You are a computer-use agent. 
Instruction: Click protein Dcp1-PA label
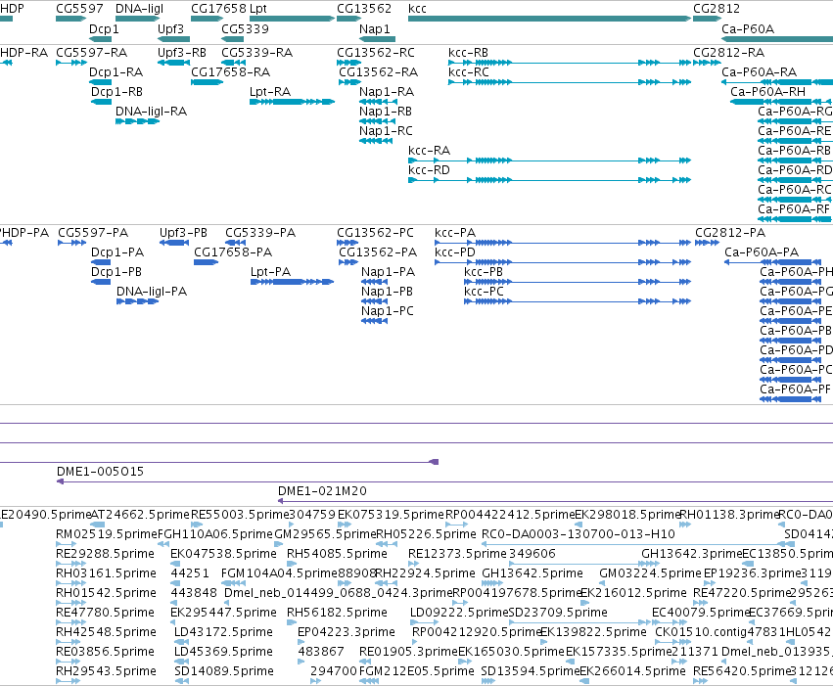pos(117,252)
